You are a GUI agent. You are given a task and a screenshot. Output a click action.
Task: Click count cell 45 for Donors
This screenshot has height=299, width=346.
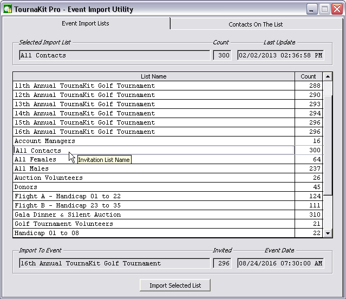pyautogui.click(x=309, y=187)
